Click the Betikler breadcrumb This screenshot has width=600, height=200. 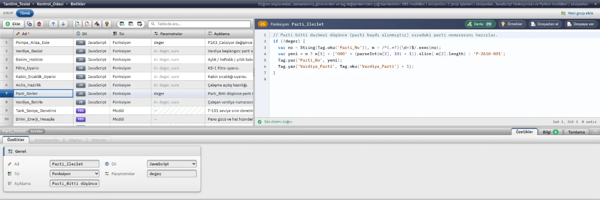[78, 4]
